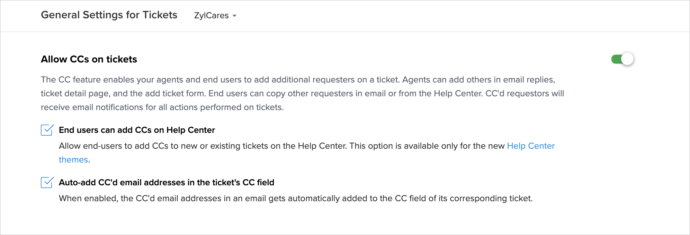
Task: Click the green track of the CC switch
Action: pyautogui.click(x=616, y=59)
